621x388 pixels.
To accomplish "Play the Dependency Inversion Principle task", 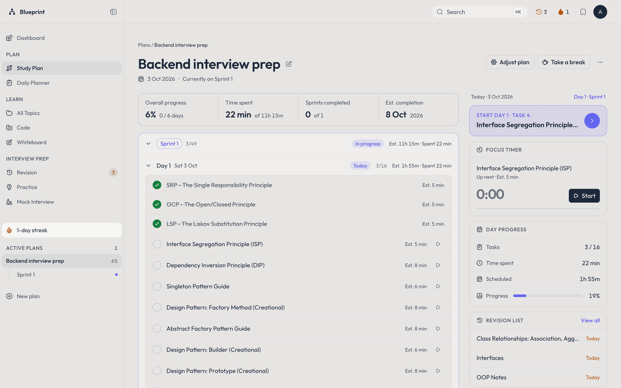I will tap(438, 265).
